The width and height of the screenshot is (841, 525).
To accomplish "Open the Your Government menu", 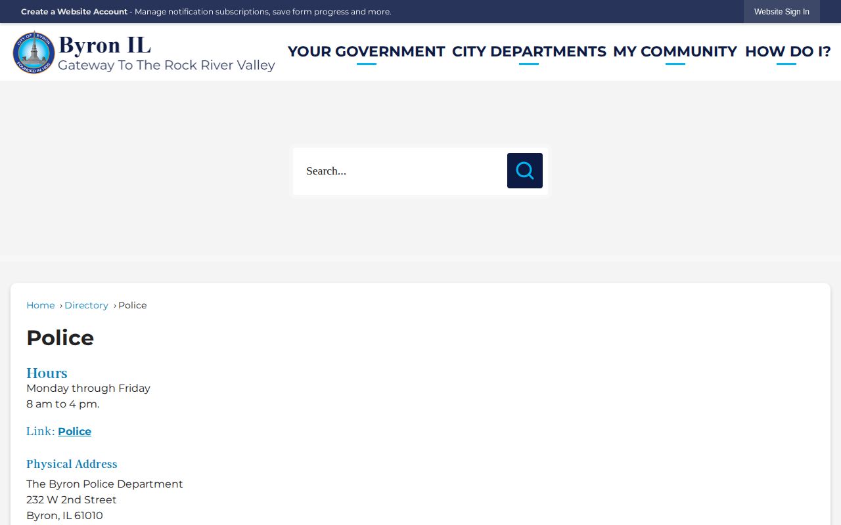I will (367, 51).
